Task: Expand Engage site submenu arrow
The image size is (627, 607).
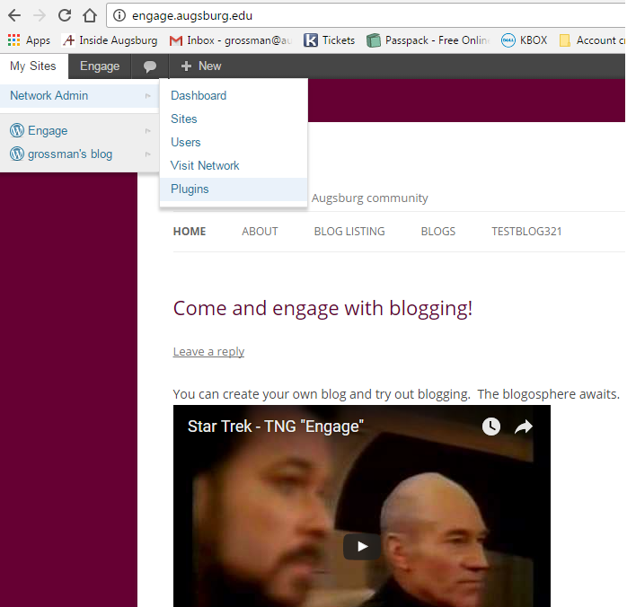Action: point(148,131)
